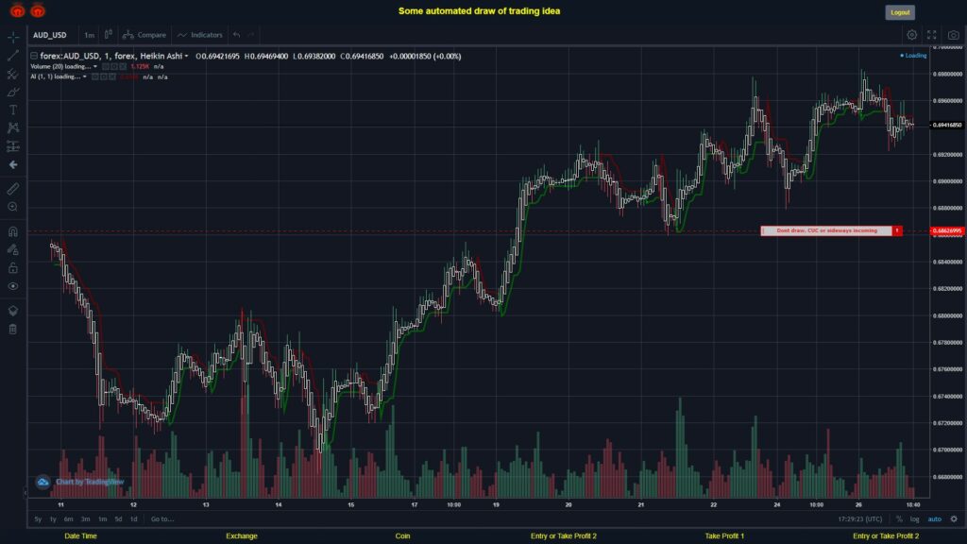Open the Indicators menu
Image resolution: width=967 pixels, height=544 pixels.
click(200, 35)
